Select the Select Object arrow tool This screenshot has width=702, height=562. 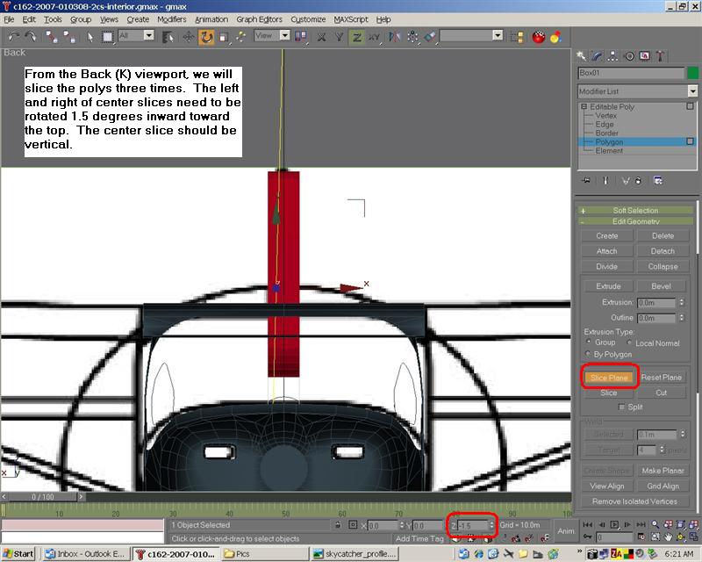[x=90, y=37]
